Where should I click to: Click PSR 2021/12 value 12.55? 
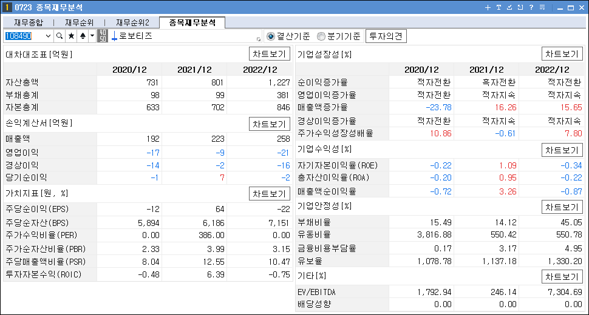(214, 262)
